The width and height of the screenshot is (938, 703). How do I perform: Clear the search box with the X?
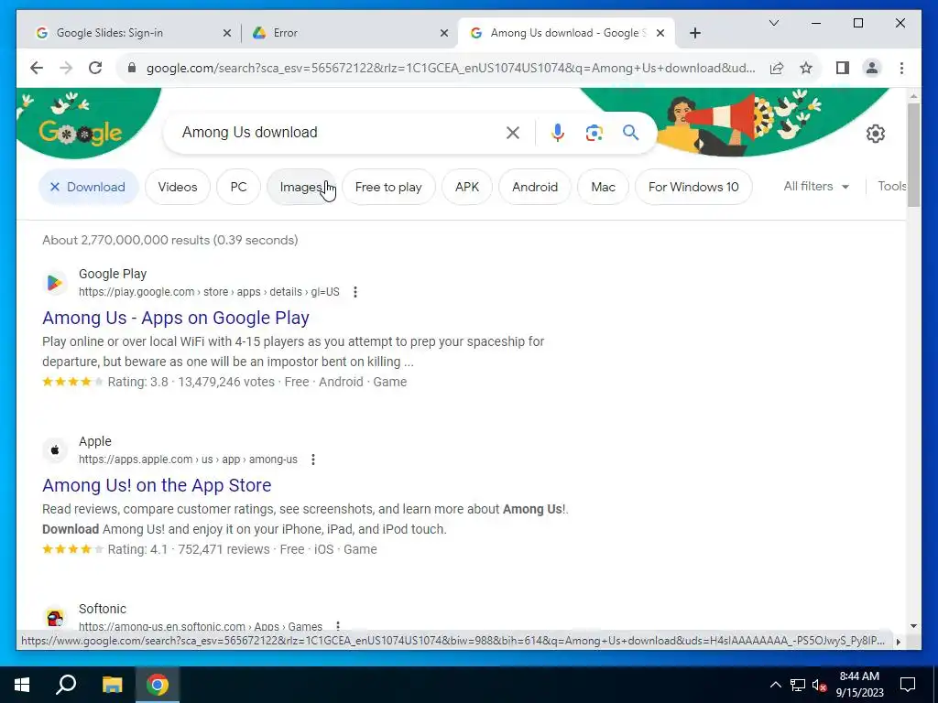(513, 133)
